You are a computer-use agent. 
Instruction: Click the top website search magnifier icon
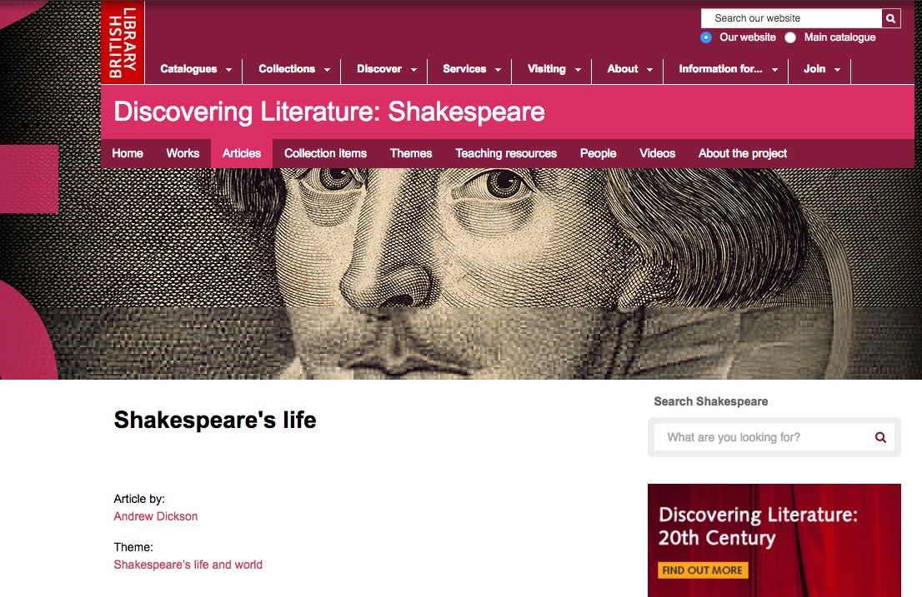(891, 18)
